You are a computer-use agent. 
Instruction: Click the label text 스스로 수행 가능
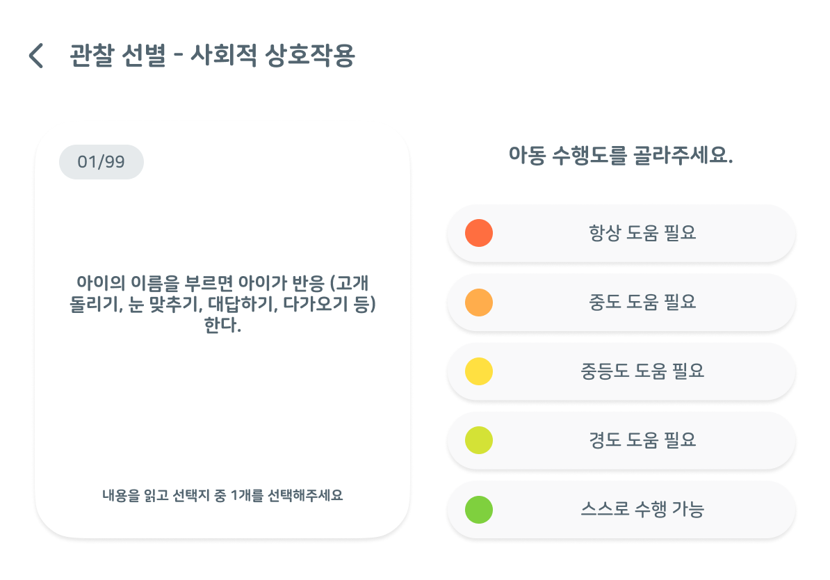point(642,509)
